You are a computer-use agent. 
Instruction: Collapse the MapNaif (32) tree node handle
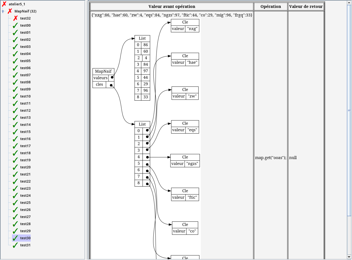tap(3, 11)
